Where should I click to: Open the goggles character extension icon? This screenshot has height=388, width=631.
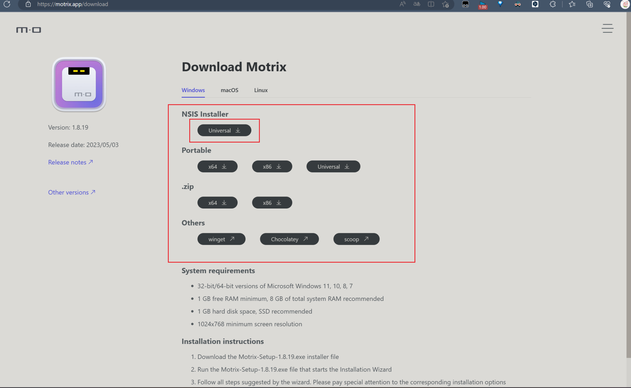(x=517, y=4)
